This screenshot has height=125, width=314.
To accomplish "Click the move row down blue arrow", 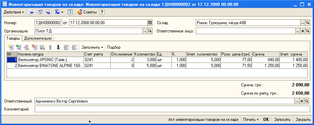I will click(58, 47).
